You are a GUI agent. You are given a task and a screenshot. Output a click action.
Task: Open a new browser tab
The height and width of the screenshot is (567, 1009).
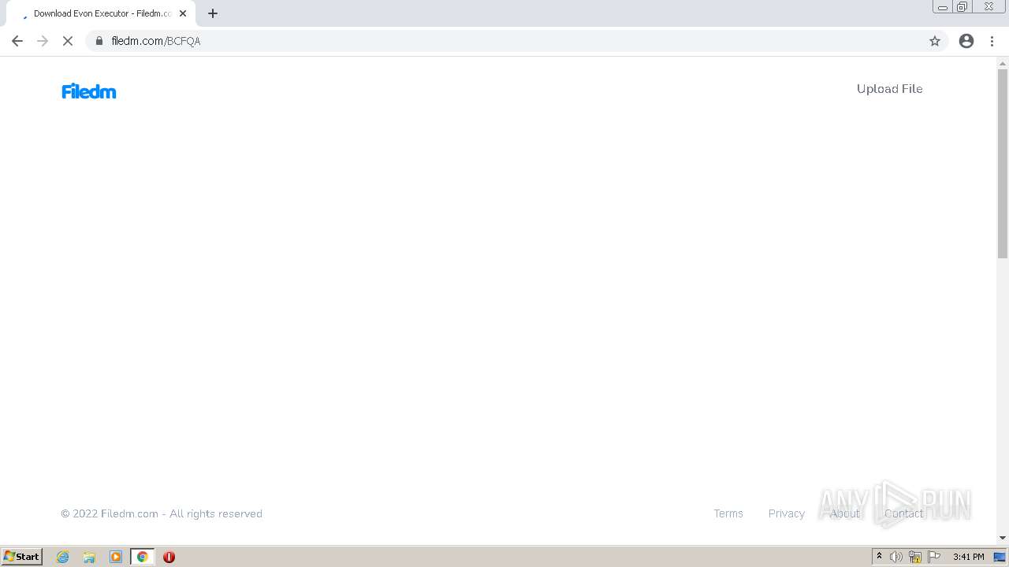pos(213,13)
